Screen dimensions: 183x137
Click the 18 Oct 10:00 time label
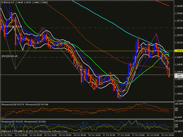click(x=167, y=135)
